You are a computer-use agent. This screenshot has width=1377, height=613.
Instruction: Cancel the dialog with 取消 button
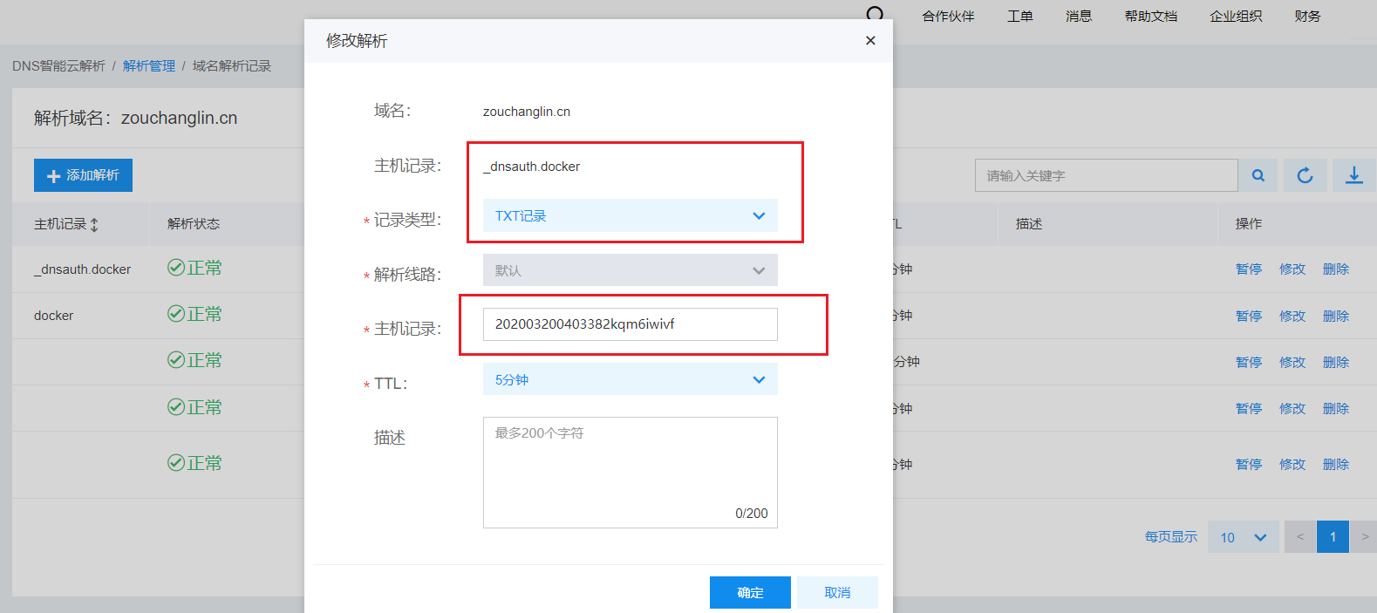837,592
